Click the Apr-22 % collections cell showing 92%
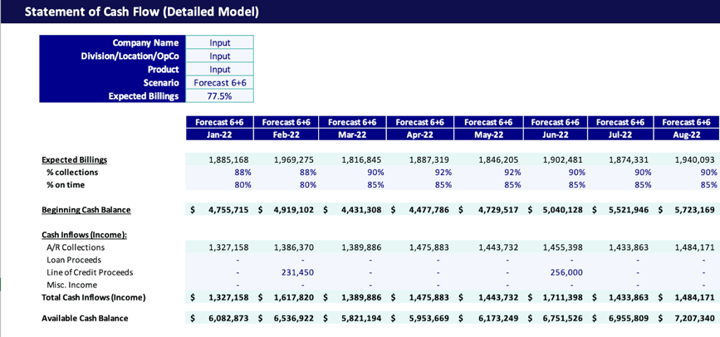The width and height of the screenshot is (720, 337). click(x=439, y=172)
